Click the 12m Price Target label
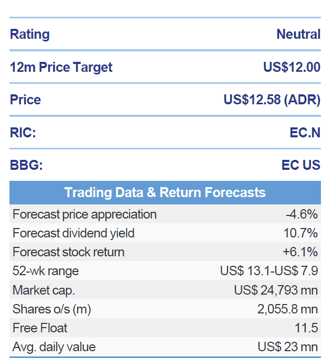 click(x=61, y=67)
